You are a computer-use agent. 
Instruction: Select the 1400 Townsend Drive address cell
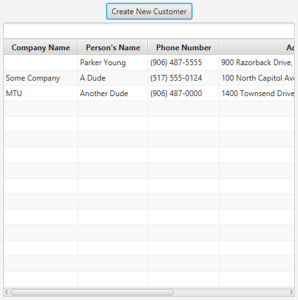(x=257, y=94)
